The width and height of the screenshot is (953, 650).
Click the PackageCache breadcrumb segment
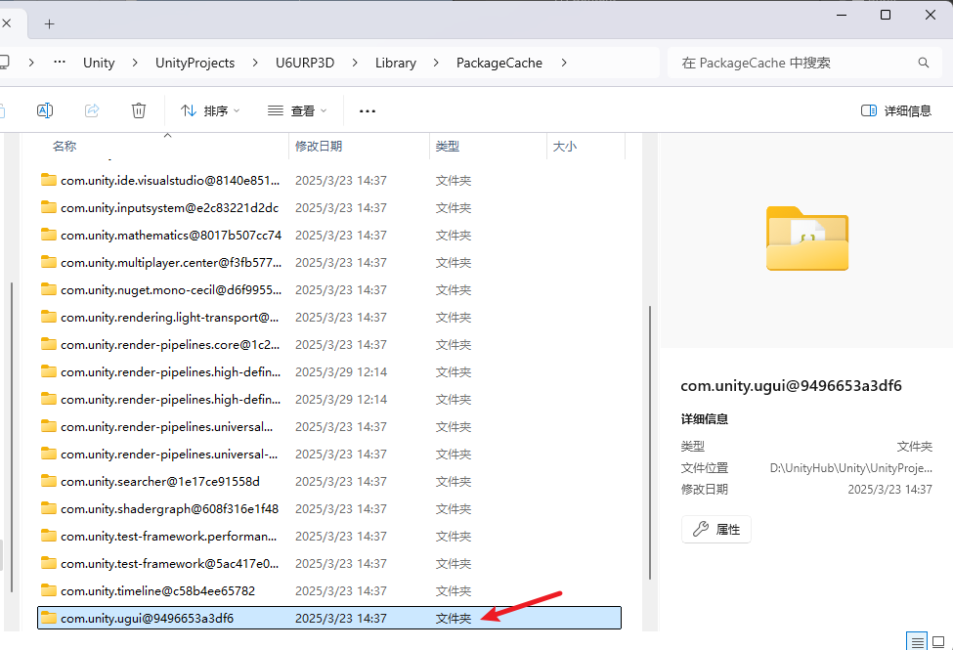tap(499, 63)
